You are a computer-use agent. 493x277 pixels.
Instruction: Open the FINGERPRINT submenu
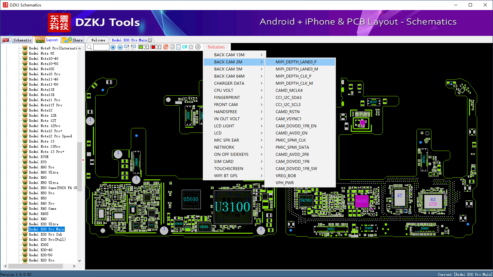[x=235, y=98]
